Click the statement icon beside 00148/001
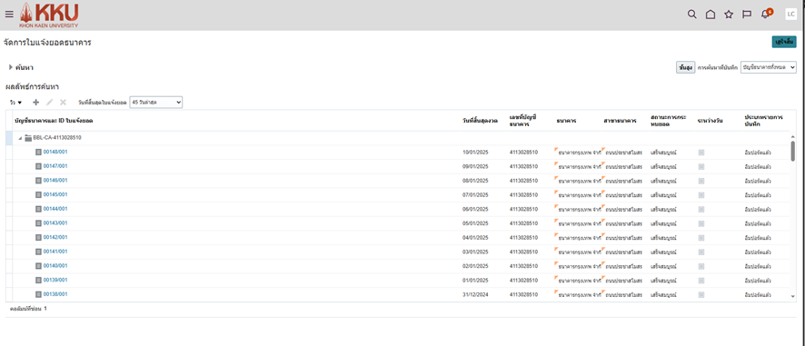The image size is (805, 346). (x=38, y=152)
